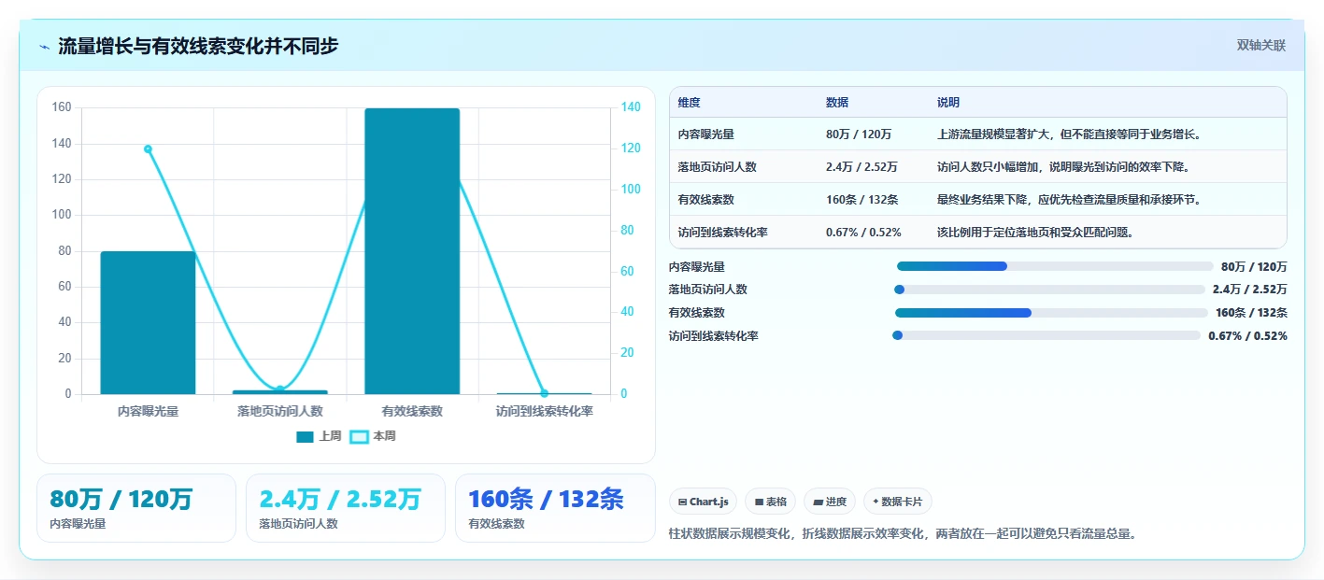
Task: Click the 有效线索数 progress bar
Action: (1051, 313)
